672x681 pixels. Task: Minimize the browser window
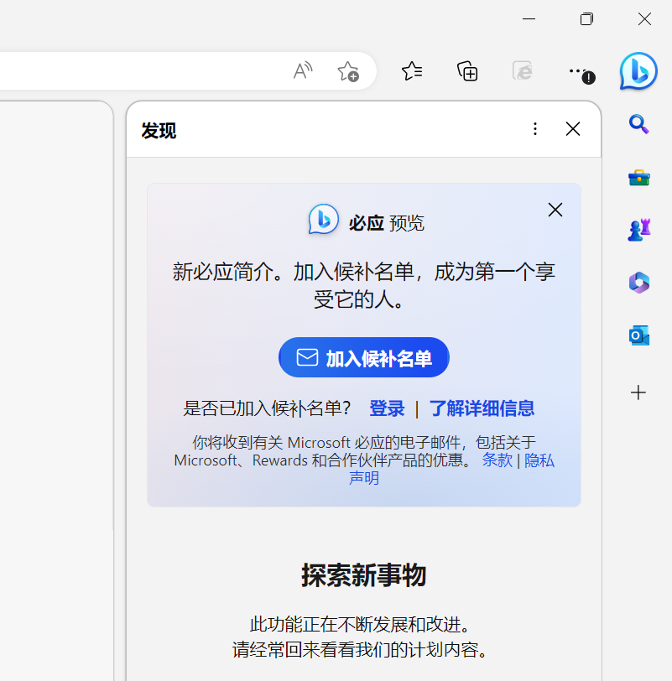coord(529,19)
